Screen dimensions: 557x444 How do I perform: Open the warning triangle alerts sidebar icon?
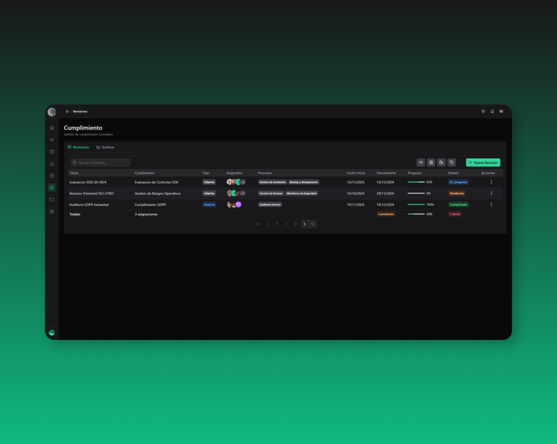tap(52, 164)
